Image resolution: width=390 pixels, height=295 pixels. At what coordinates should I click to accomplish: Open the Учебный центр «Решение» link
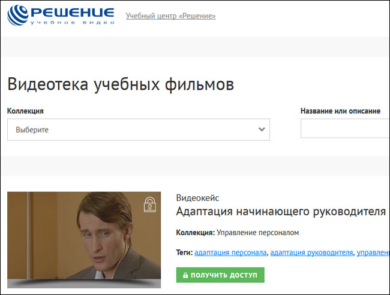[x=170, y=16]
